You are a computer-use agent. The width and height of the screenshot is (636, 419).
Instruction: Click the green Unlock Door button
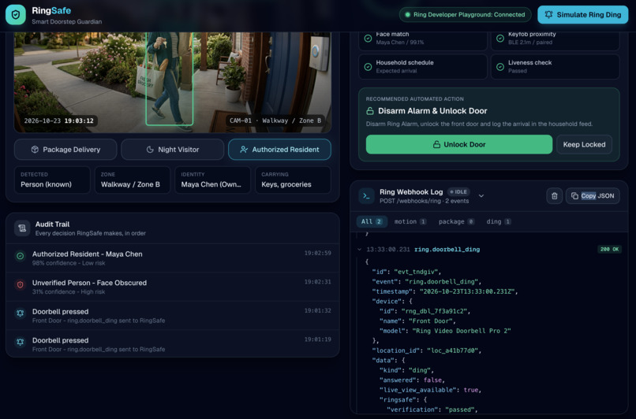[x=458, y=145]
